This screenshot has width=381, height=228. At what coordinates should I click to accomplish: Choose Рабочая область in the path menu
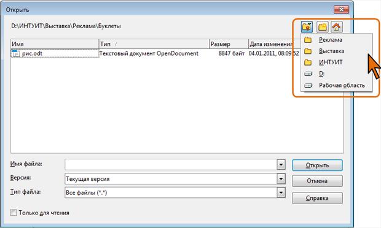coord(337,85)
